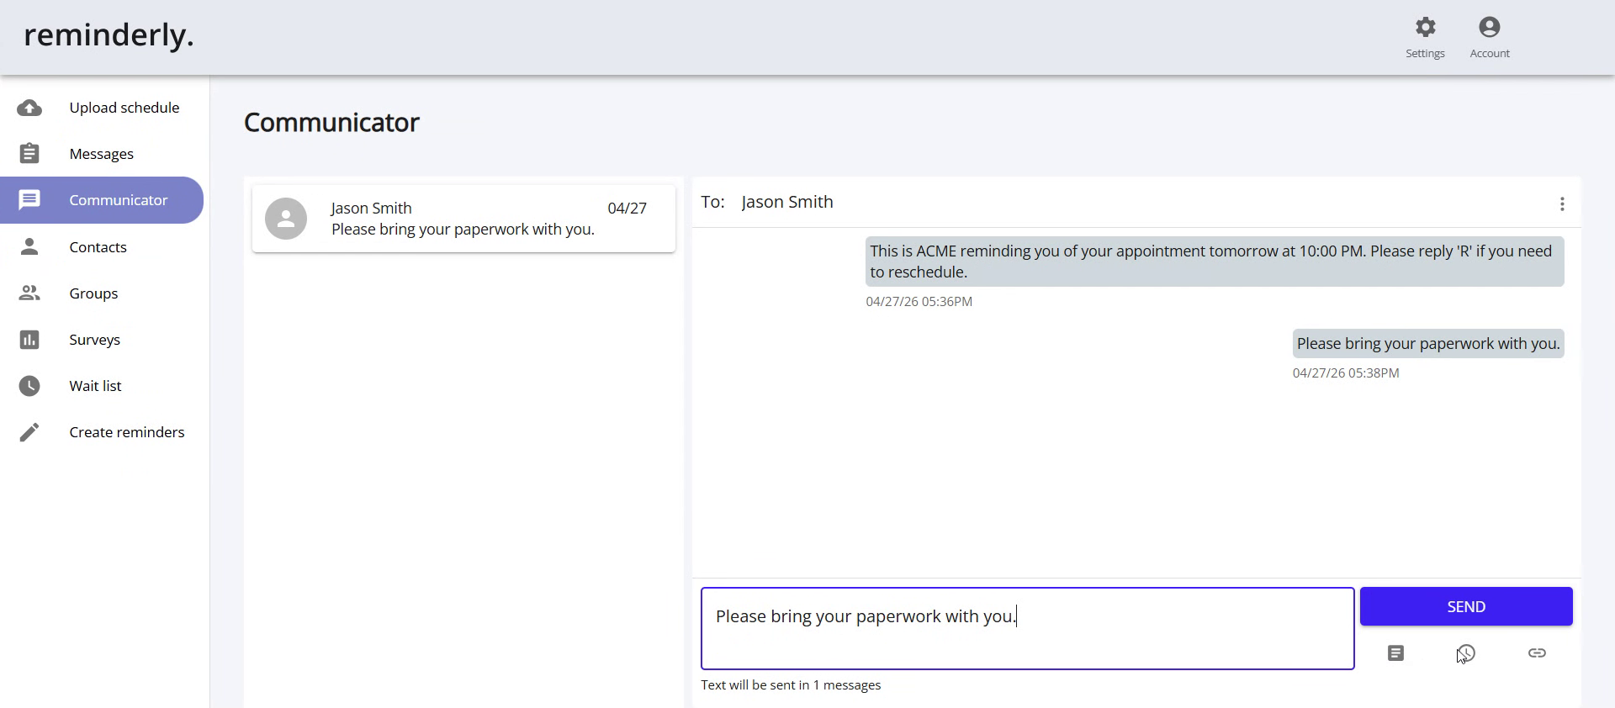The height and width of the screenshot is (708, 1615).
Task: Click the insert link icon
Action: click(1537, 653)
